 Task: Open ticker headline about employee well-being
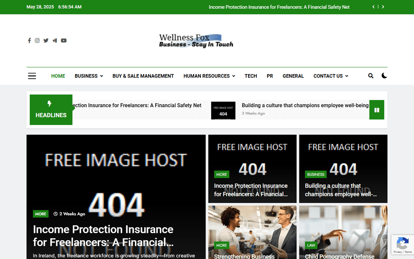click(305, 105)
